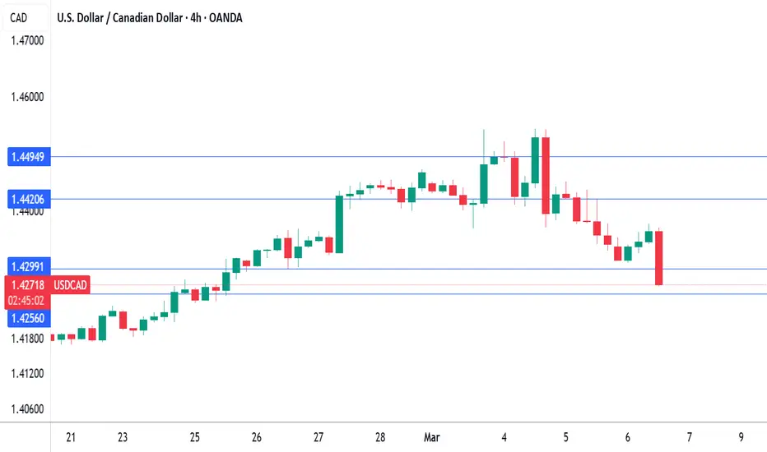Select the 1.42560 price line label
The width and height of the screenshot is (767, 452).
(x=29, y=318)
